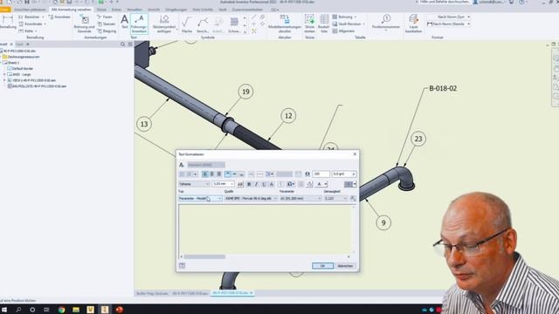This screenshot has width=559, height=314.
Task: Toggle strikethrough in the text dialog
Action: click(x=272, y=184)
